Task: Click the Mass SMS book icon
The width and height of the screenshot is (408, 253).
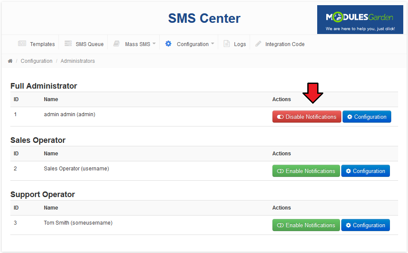Action: tap(117, 43)
